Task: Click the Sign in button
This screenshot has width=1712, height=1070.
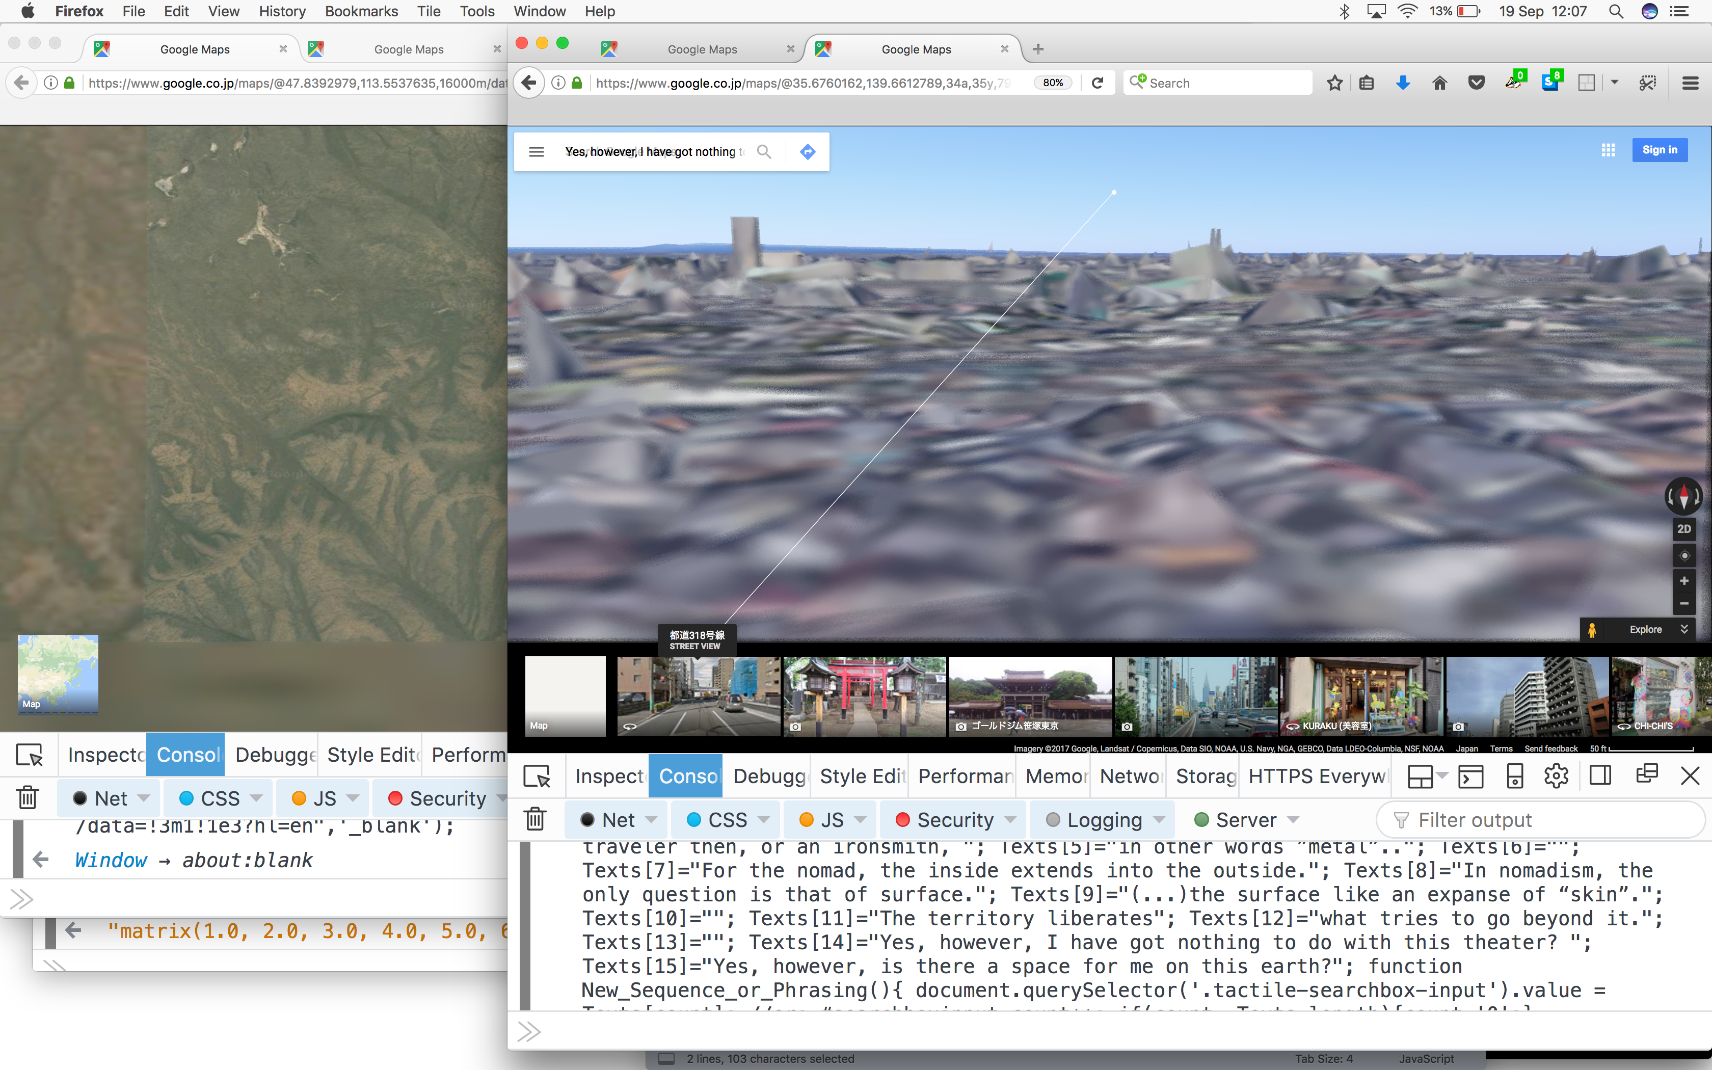Action: pyautogui.click(x=1660, y=150)
